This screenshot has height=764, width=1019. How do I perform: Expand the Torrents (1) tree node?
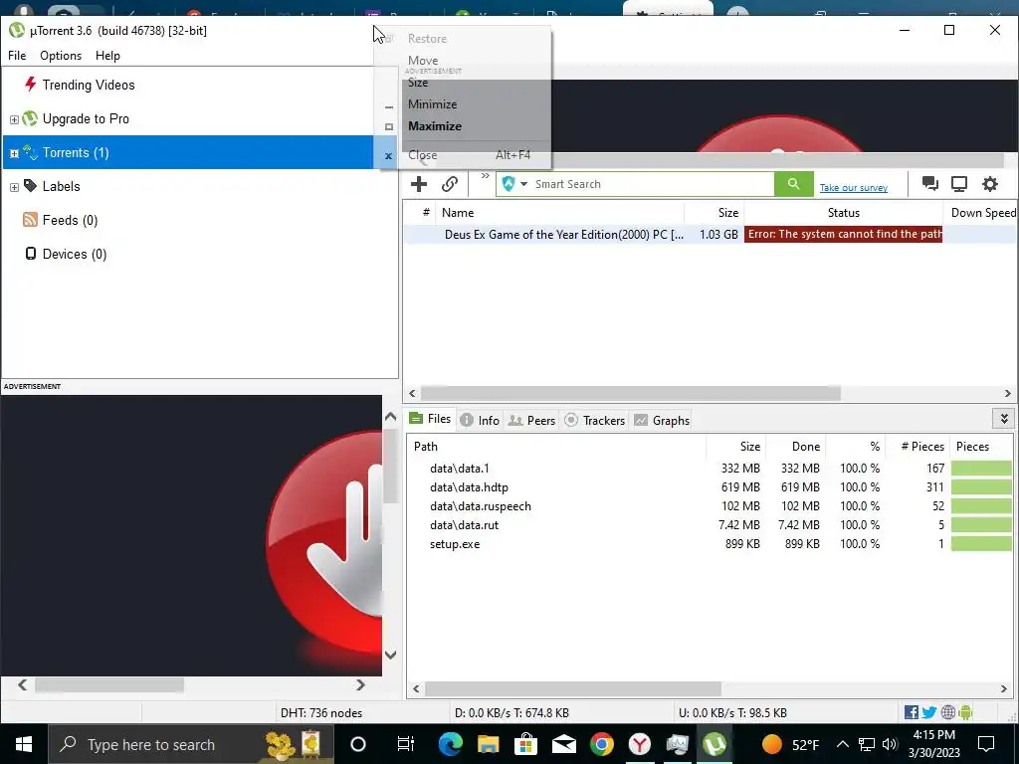tap(14, 153)
